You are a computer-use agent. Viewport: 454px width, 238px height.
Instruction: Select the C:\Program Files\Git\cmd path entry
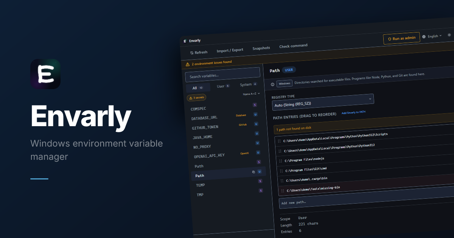[x=306, y=169]
